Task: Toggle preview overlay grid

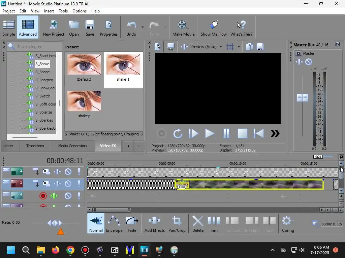Action: [x=230, y=46]
